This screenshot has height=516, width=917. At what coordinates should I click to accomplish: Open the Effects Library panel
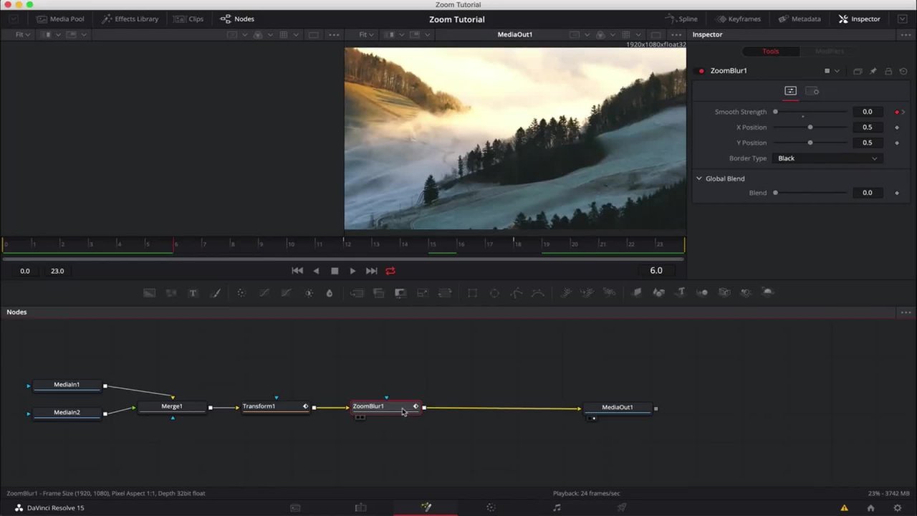(130, 19)
